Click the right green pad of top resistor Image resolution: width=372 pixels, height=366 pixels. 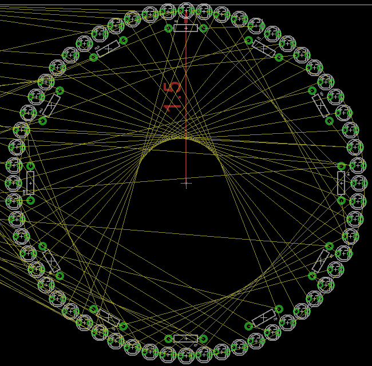tap(204, 28)
